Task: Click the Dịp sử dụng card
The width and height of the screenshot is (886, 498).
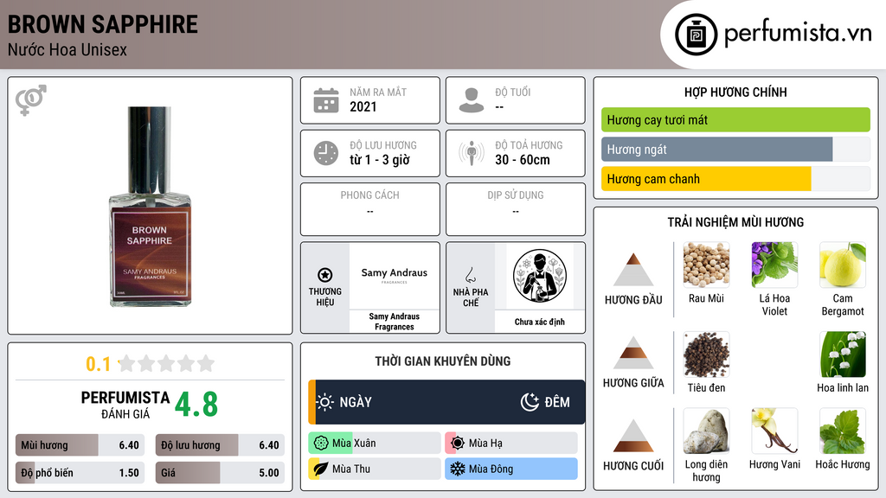Action: (x=516, y=209)
